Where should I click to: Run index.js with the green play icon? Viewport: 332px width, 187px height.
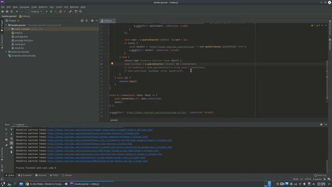[47, 11]
